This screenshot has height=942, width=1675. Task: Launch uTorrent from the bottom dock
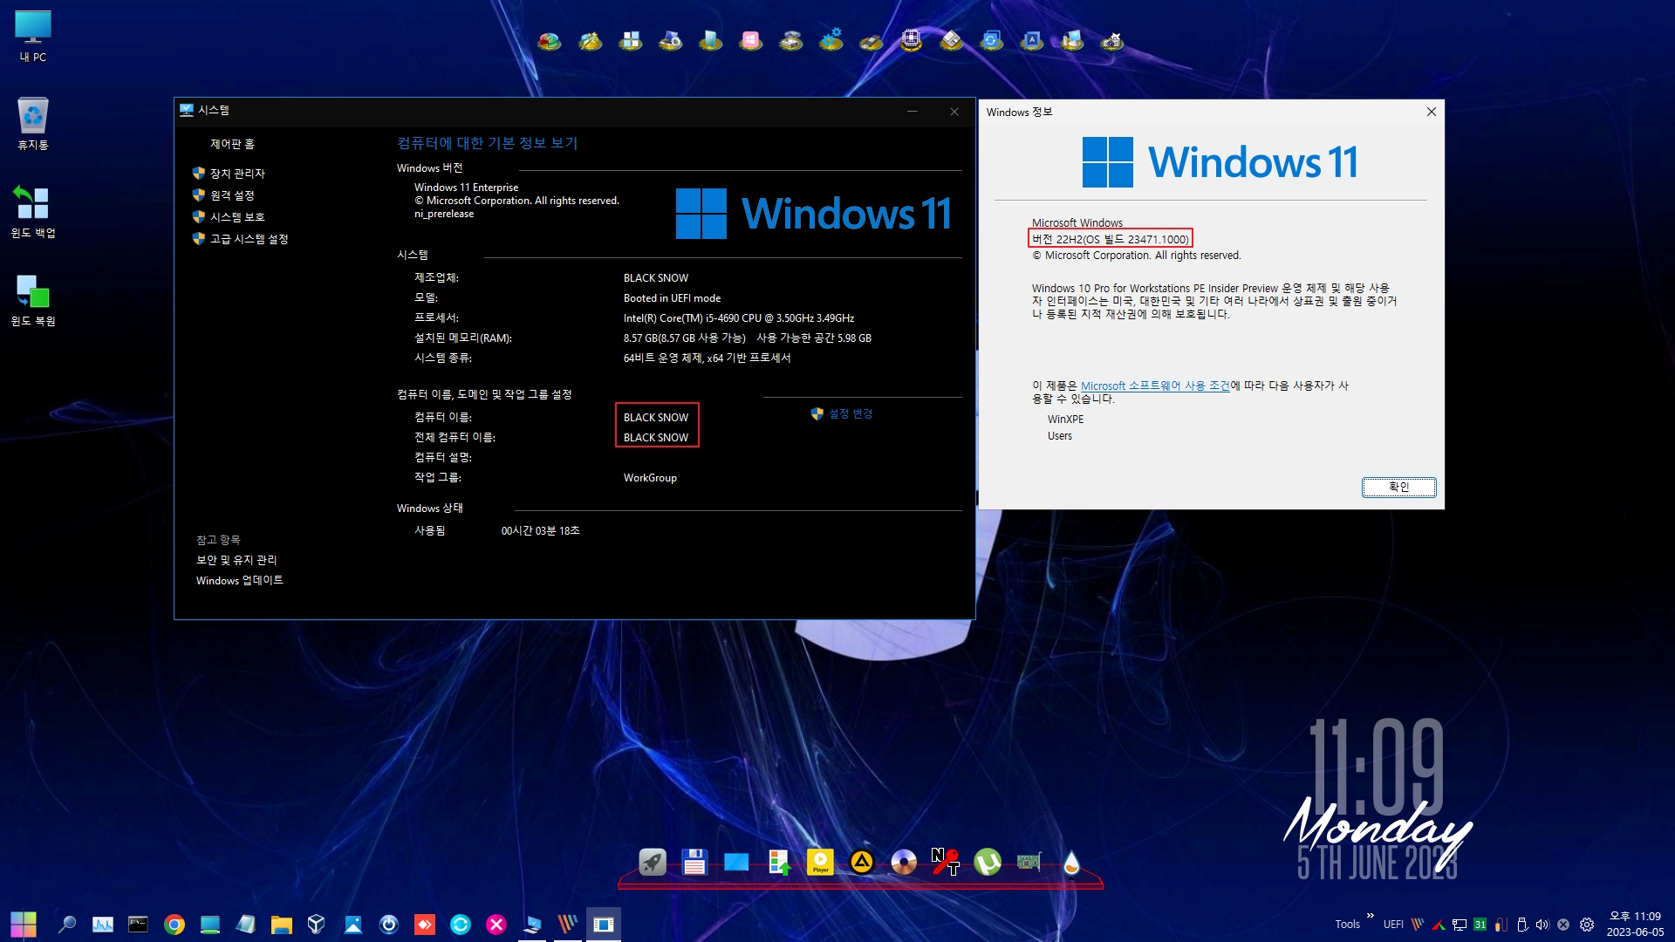[988, 863]
